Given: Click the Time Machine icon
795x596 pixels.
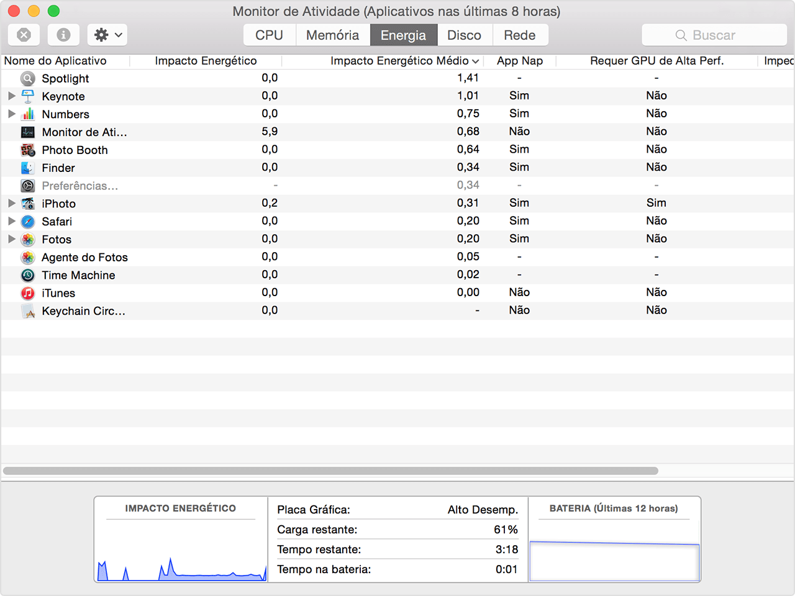Looking at the screenshot, I should click(x=28, y=275).
